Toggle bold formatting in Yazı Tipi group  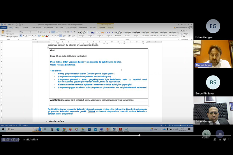(x=21, y=36)
